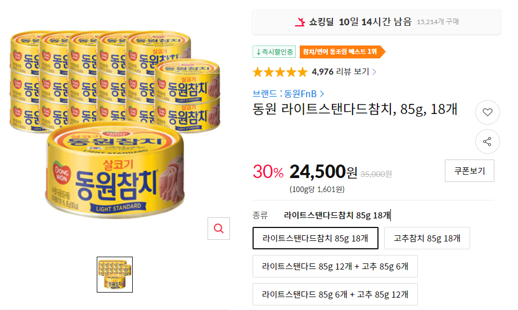Open the 동원FnB brand chevron arrow
This screenshot has width=518, height=310.
(x=322, y=94)
